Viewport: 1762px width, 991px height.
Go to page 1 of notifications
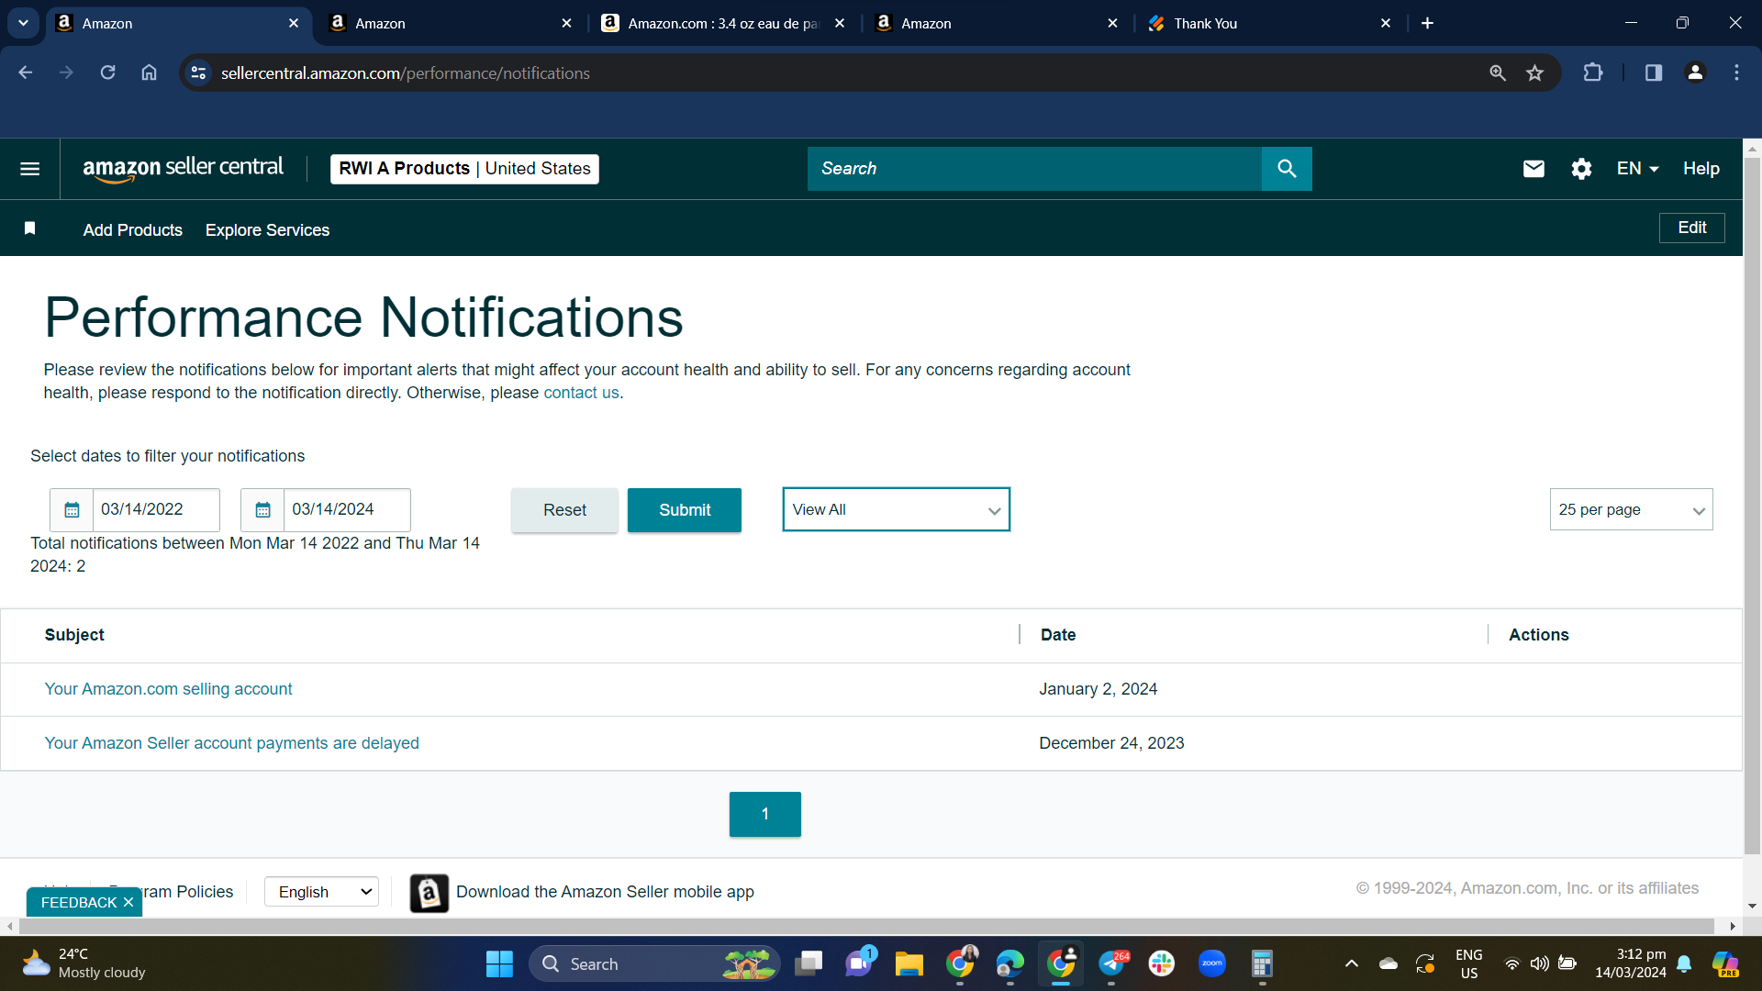pyautogui.click(x=764, y=814)
